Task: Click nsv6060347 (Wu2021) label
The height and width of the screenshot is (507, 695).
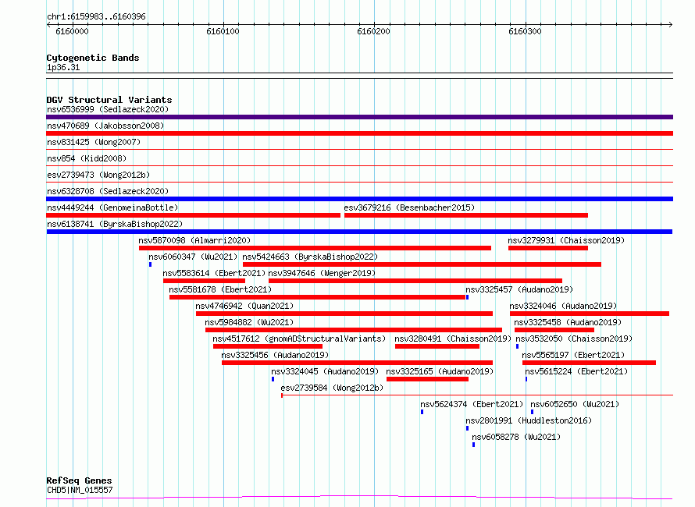Action: (193, 257)
